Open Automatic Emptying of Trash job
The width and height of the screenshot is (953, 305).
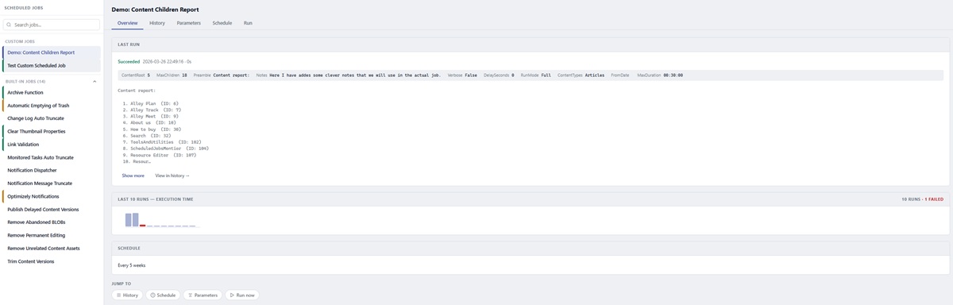point(52,105)
